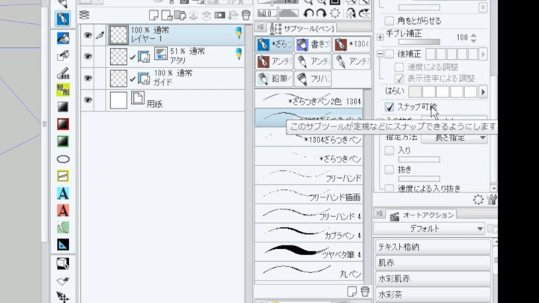Expand 後補正 indicator arrow
Image resolution: width=539 pixels, height=303 pixels.
tap(484, 54)
